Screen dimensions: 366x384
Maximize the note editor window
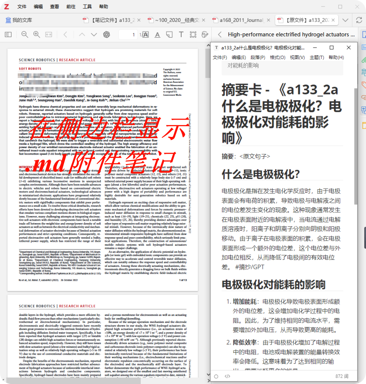331,47
